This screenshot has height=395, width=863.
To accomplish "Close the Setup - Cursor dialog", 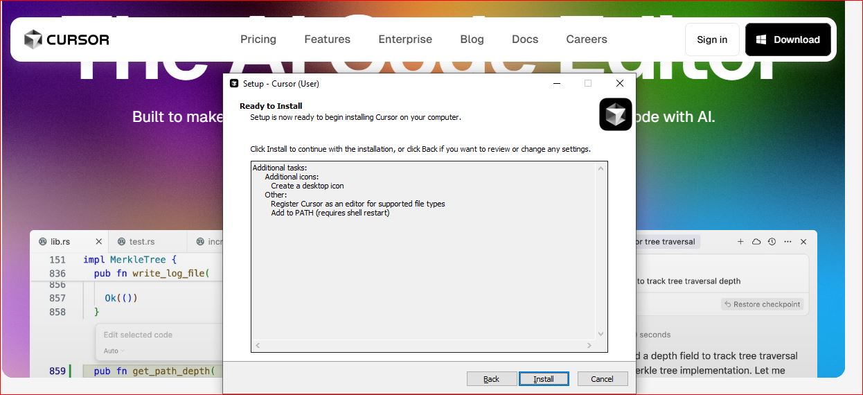I will point(620,83).
